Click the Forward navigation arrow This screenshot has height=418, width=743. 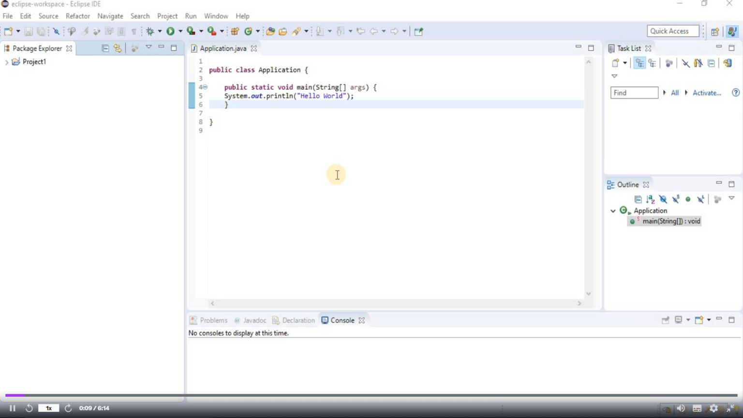(x=394, y=31)
